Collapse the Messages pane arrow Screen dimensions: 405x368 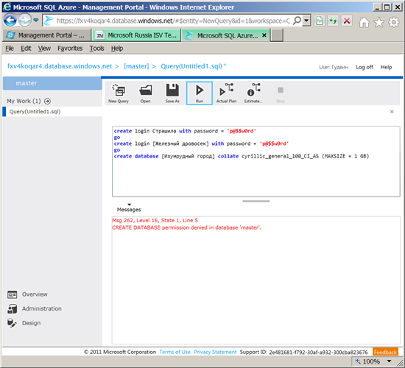click(130, 205)
